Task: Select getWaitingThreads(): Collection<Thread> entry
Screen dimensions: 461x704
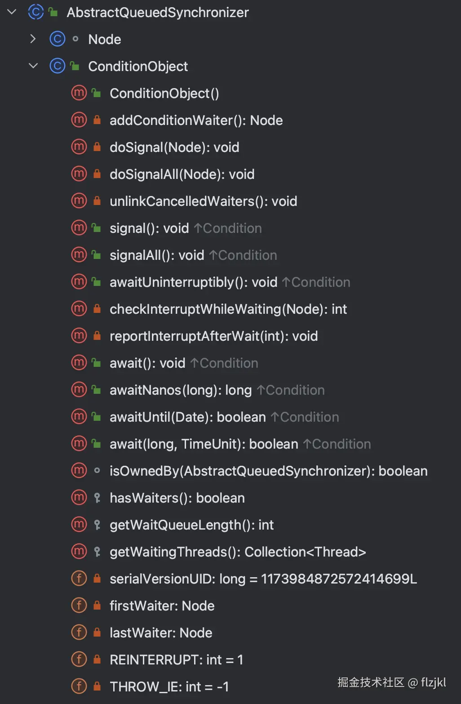Action: 238,552
